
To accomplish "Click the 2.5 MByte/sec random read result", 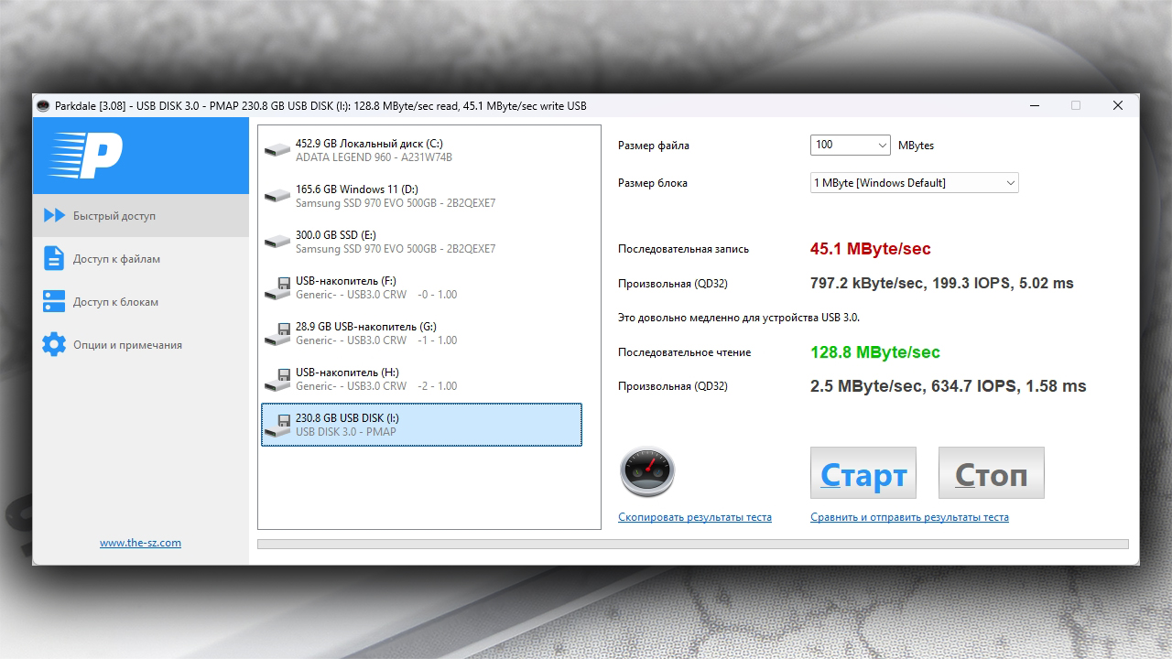I will pyautogui.click(x=949, y=386).
